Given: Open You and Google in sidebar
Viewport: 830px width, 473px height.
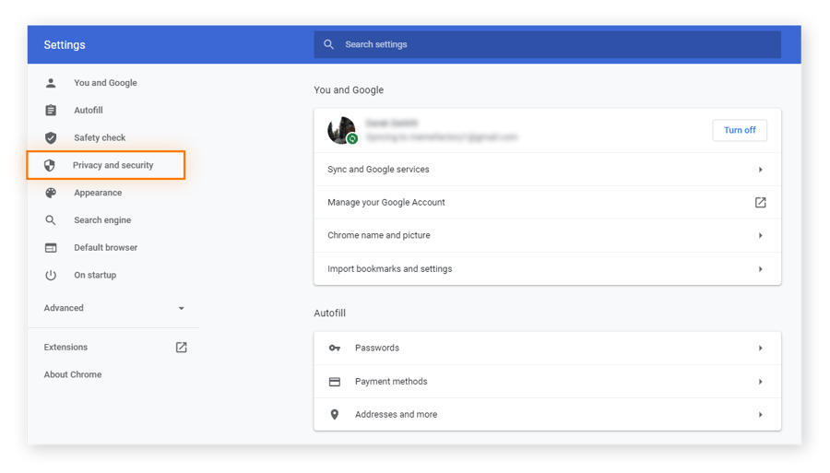Looking at the screenshot, I should point(105,83).
